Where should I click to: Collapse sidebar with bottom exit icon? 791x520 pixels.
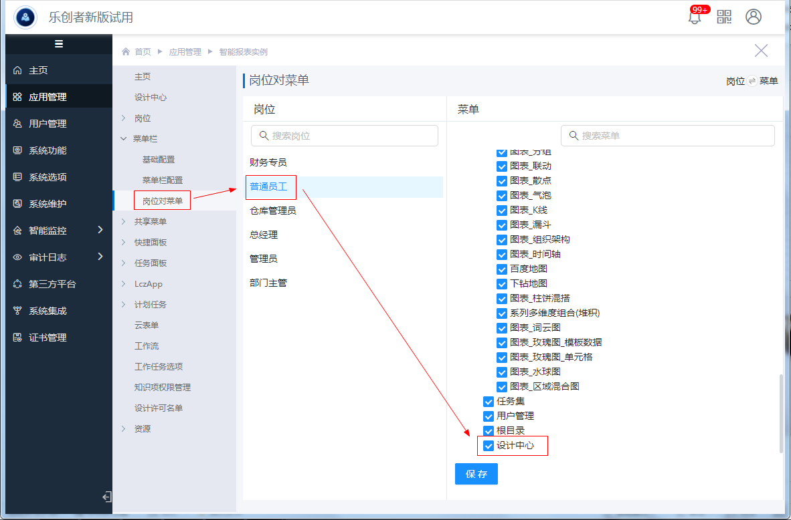click(x=106, y=497)
